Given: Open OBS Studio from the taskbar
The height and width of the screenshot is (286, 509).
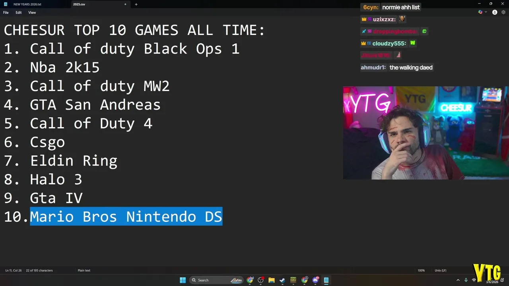Looking at the screenshot, I should (261, 280).
